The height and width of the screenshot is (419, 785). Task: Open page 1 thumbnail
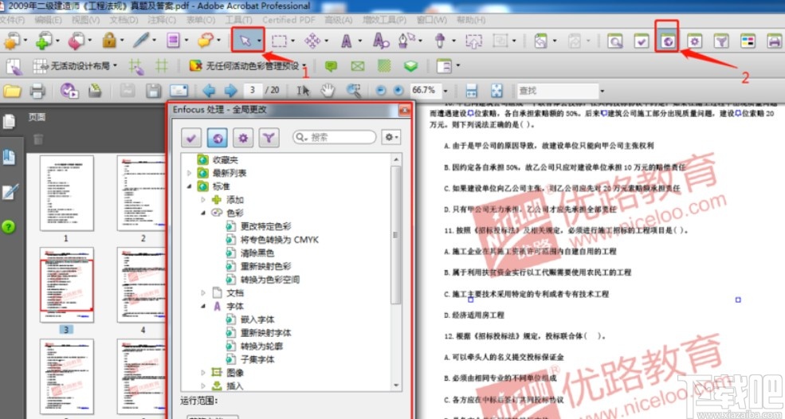(67, 193)
